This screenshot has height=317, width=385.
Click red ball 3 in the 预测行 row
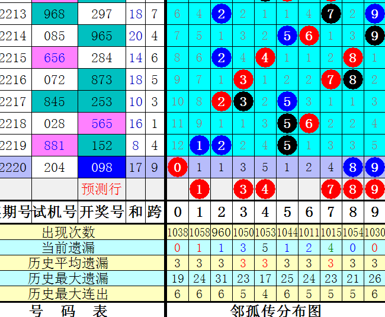click(x=243, y=189)
